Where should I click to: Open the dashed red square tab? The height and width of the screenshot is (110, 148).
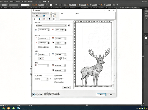point(44,19)
